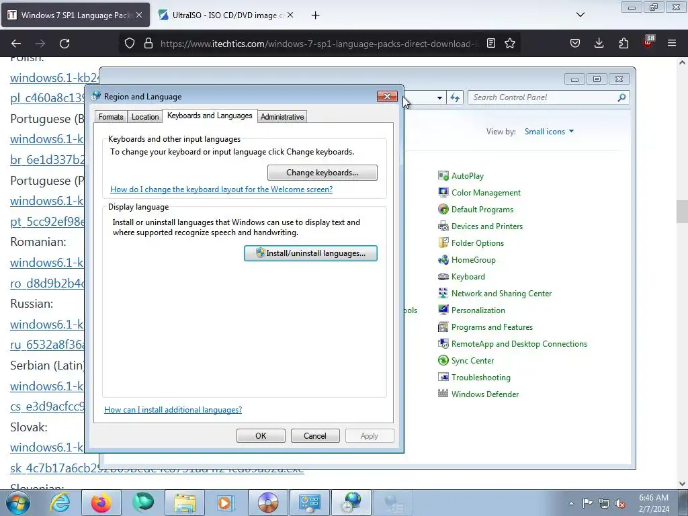The image size is (688, 516).
Task: Click windows6.1-kb link under Russian
Action: (46, 325)
